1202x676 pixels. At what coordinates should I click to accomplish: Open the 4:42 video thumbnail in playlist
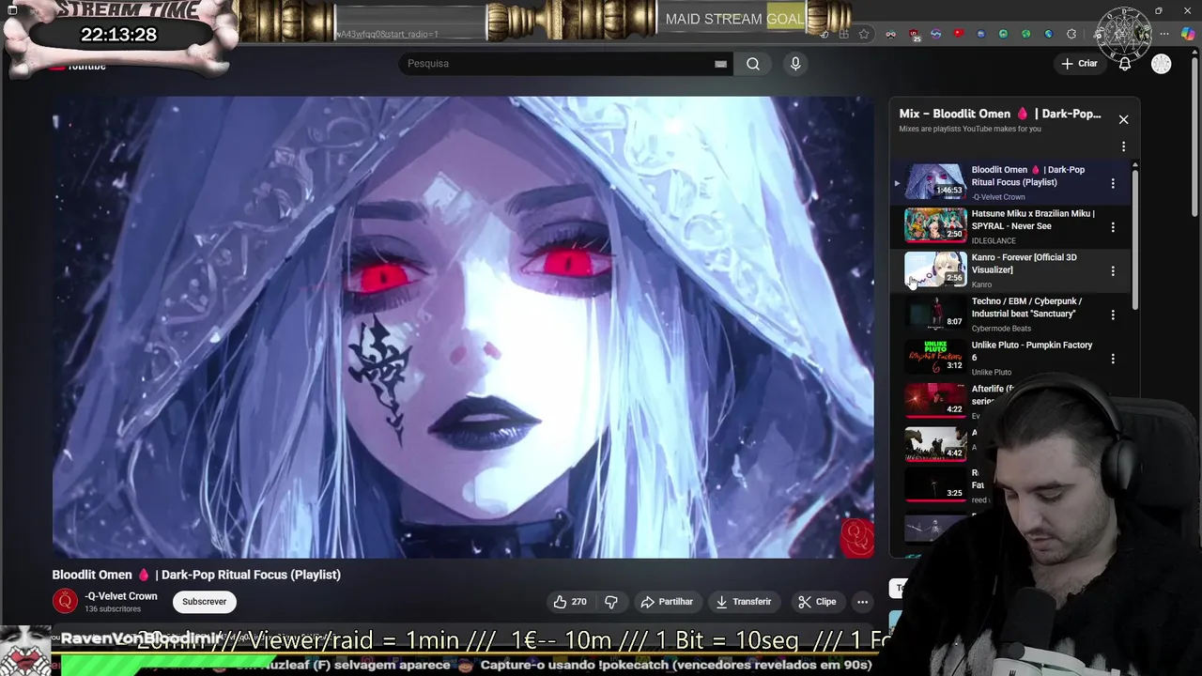click(x=935, y=445)
